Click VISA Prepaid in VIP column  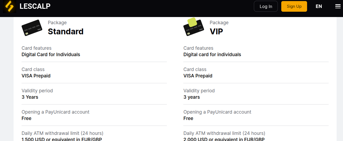pos(198,76)
